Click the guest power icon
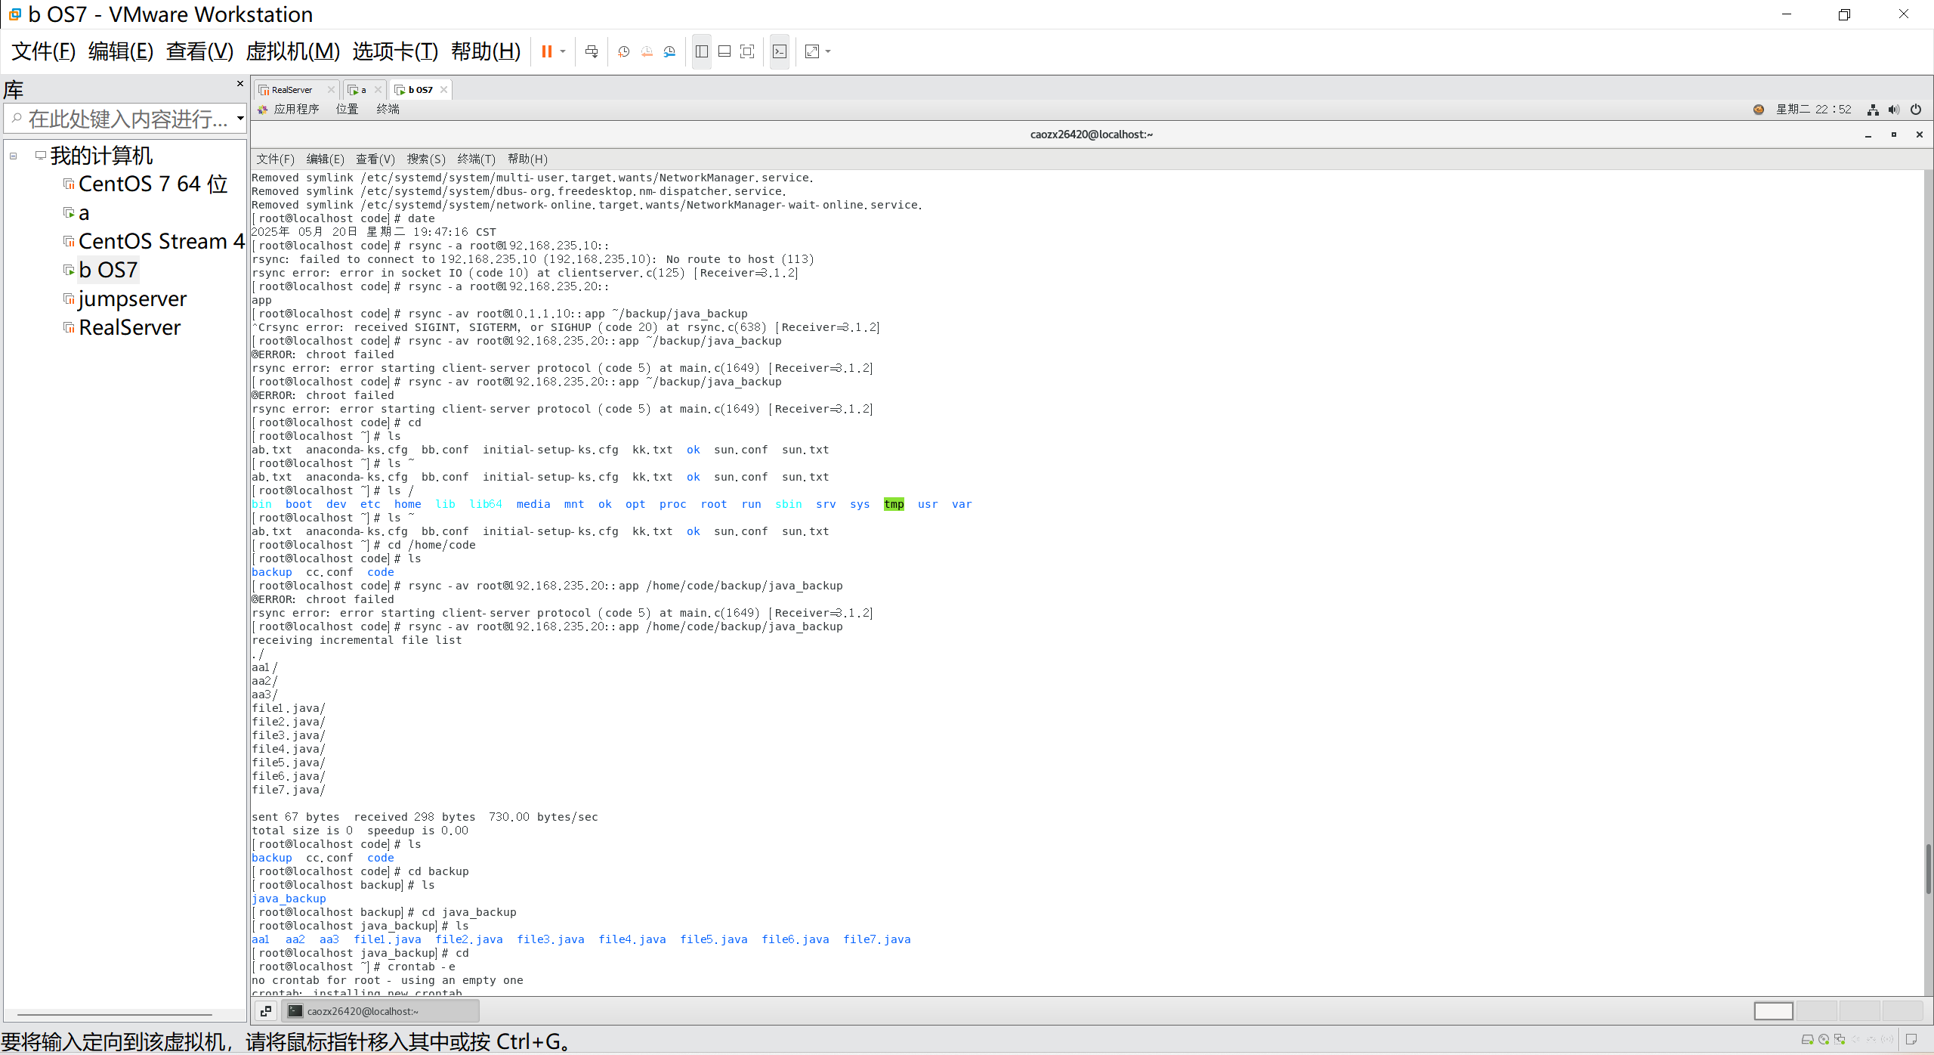 1916,110
